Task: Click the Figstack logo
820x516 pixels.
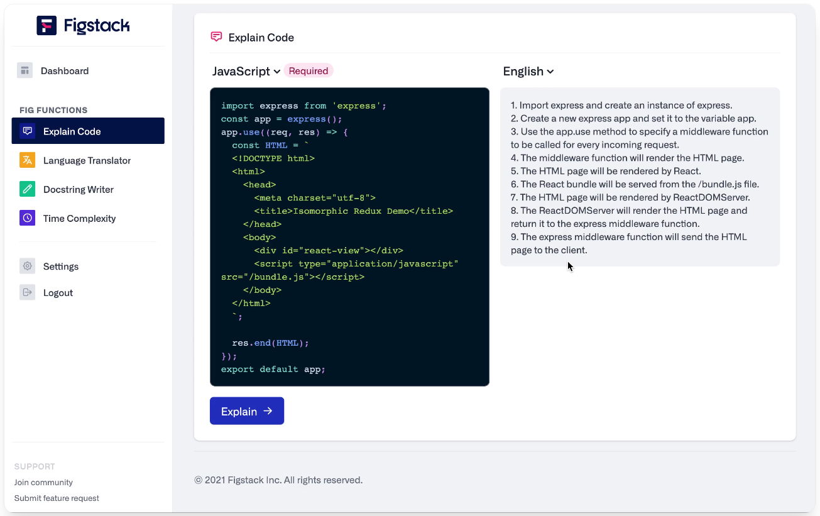Action: tap(83, 25)
